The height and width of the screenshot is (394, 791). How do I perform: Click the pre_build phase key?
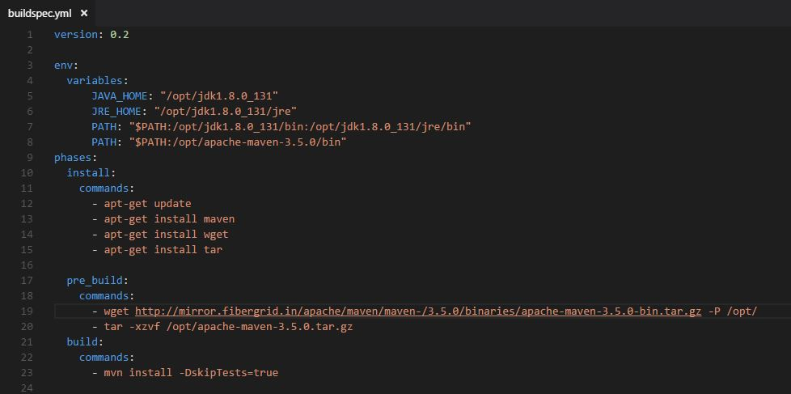95,281
